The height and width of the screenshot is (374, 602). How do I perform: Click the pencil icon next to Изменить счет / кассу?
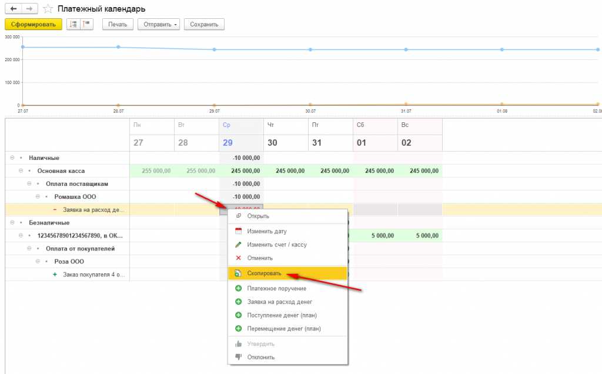pos(239,245)
